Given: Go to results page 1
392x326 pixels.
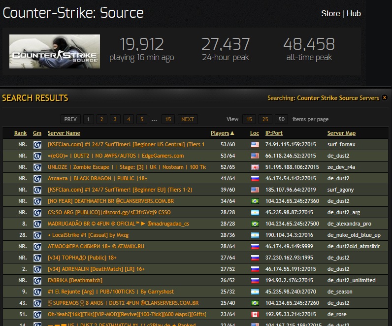Looking at the screenshot, I should tap(89, 119).
